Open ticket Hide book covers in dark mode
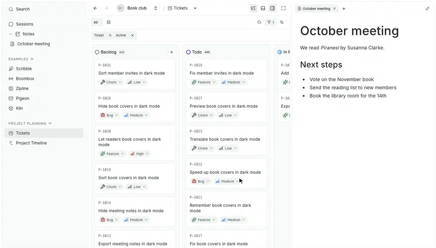This screenshot has height=248, width=436. point(129,106)
